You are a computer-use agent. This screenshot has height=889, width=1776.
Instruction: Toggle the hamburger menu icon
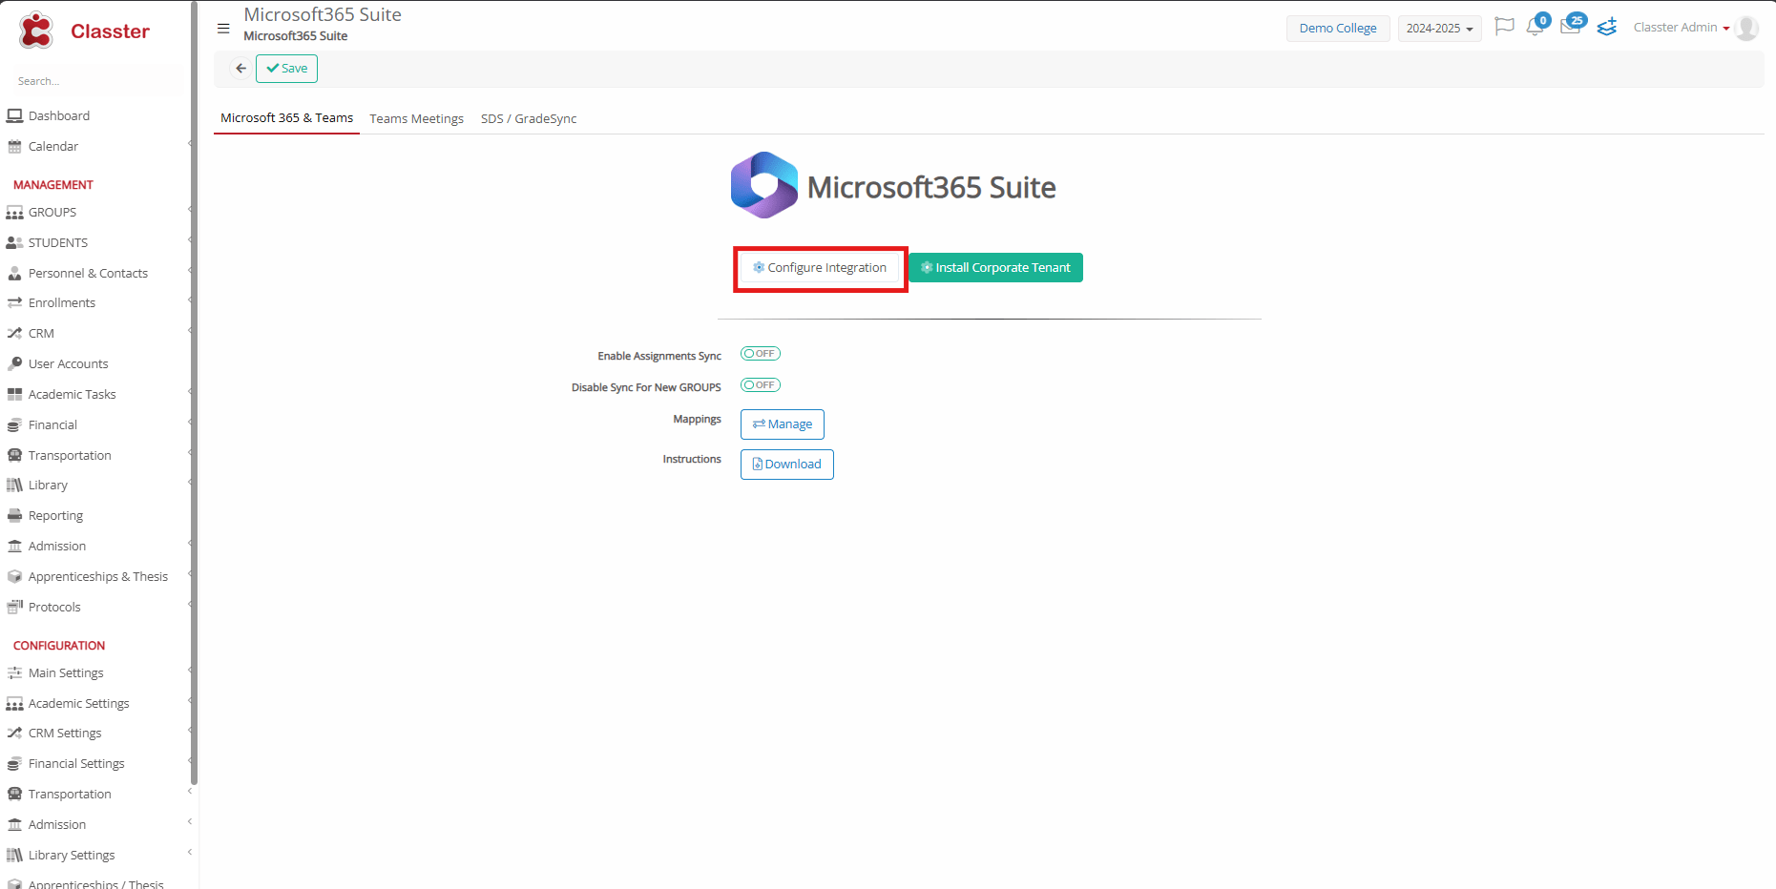coord(223,29)
